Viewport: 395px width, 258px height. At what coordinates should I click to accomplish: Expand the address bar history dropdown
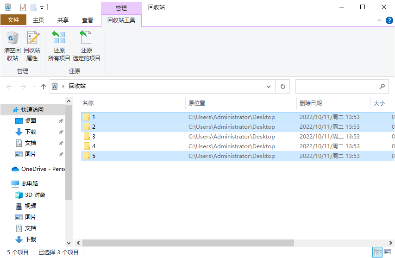coord(269,86)
